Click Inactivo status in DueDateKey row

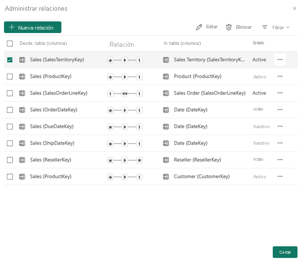pyautogui.click(x=261, y=127)
